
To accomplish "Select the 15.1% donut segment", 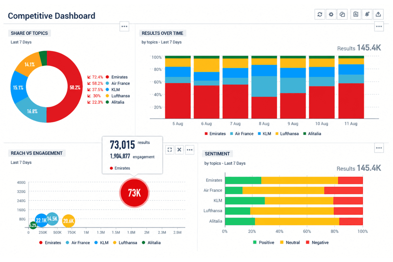I will (18, 88).
